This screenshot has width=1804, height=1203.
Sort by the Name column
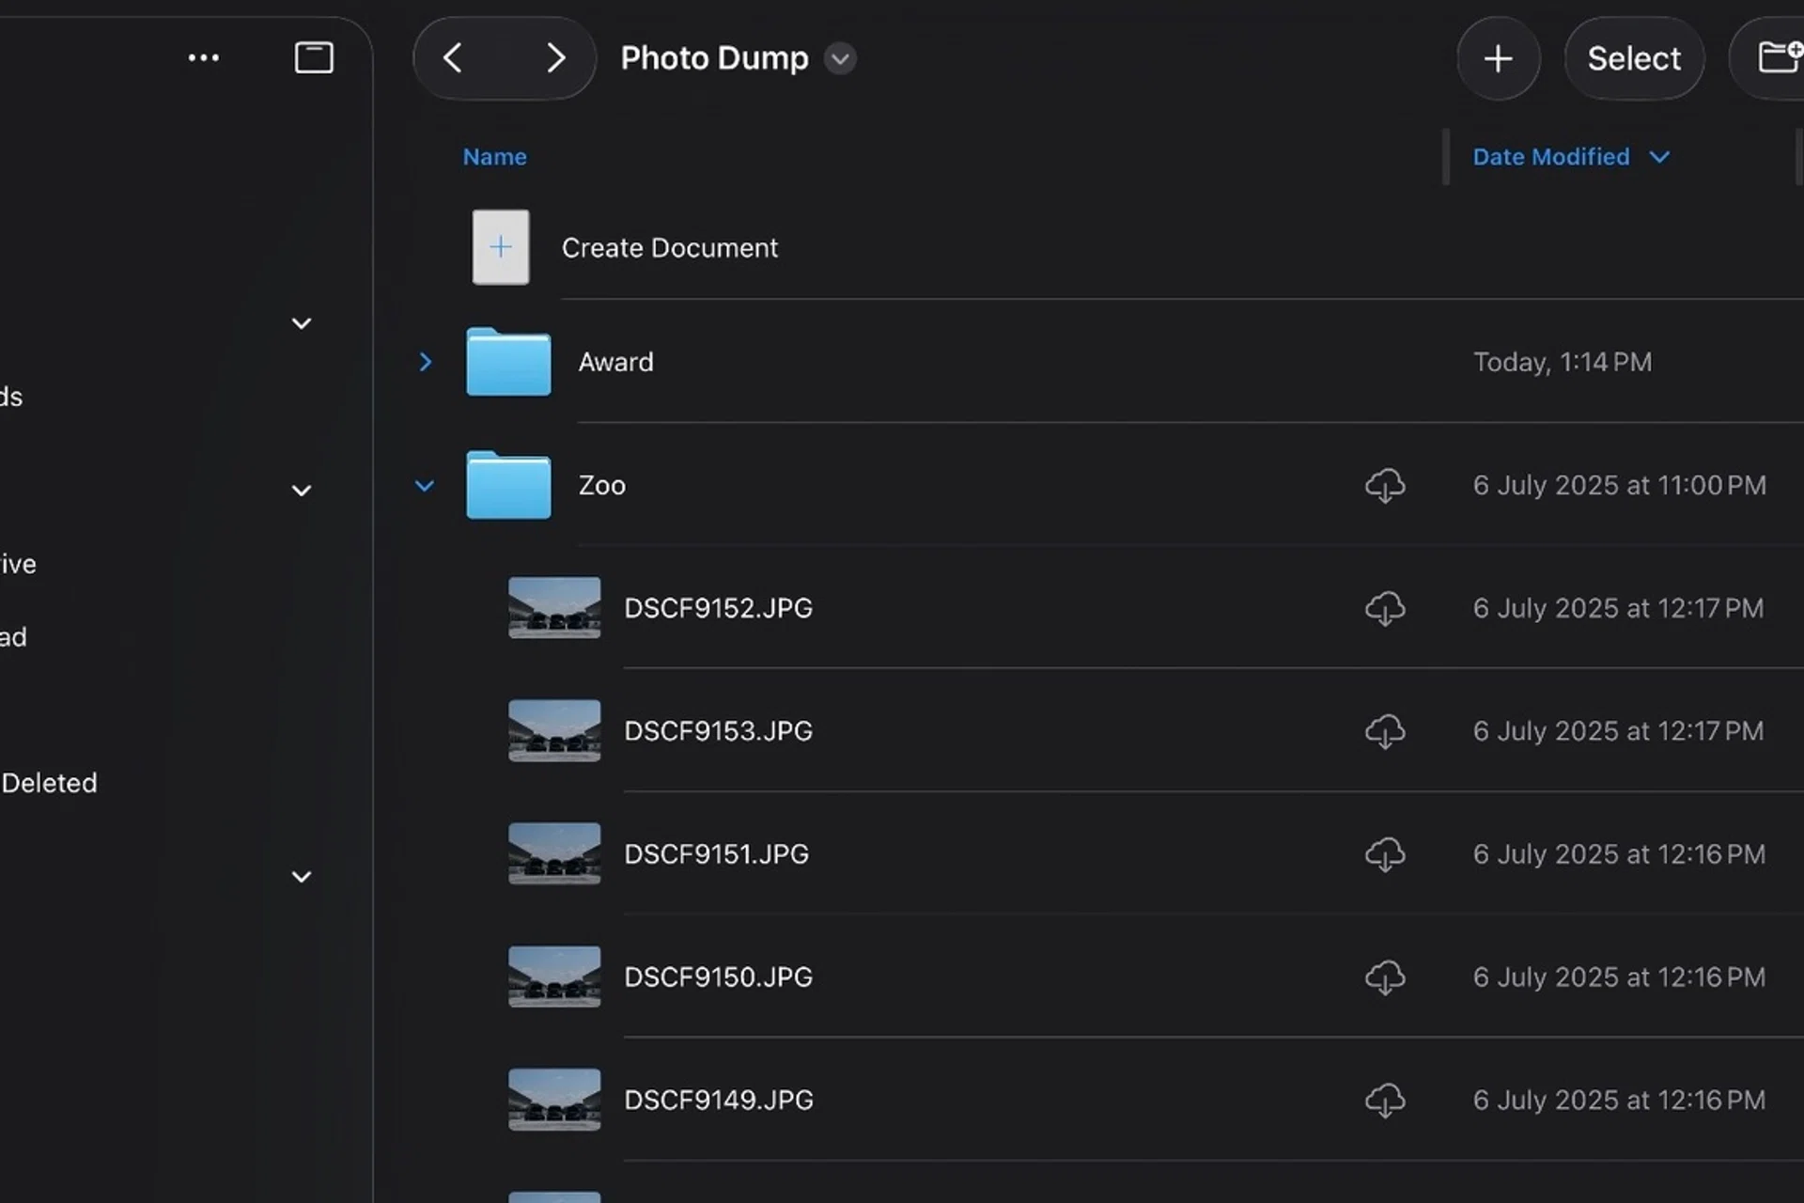coord(494,157)
